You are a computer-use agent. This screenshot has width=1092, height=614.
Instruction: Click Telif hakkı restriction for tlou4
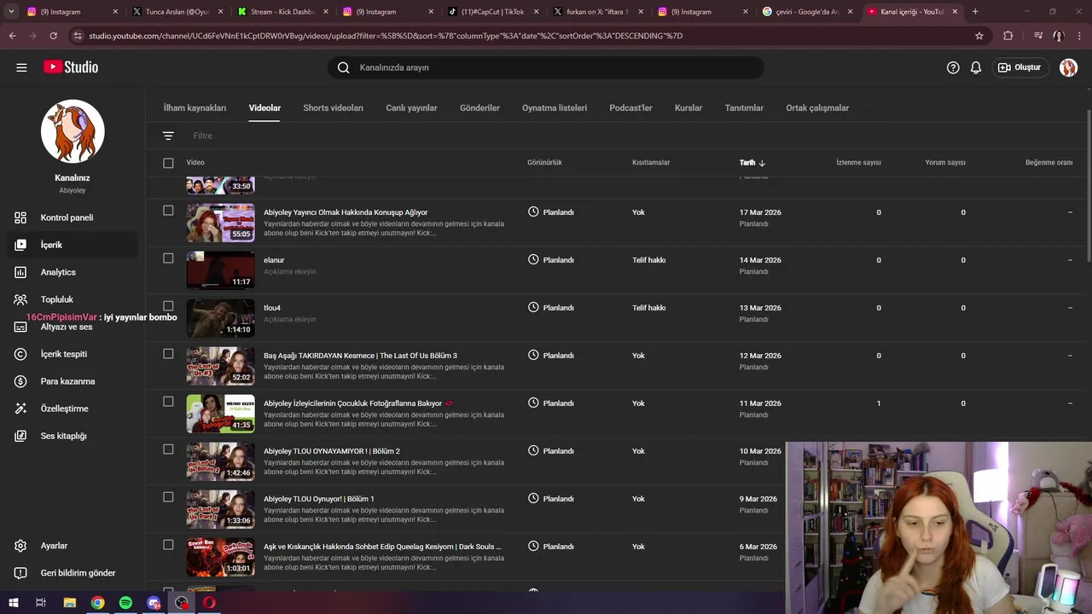(x=648, y=308)
